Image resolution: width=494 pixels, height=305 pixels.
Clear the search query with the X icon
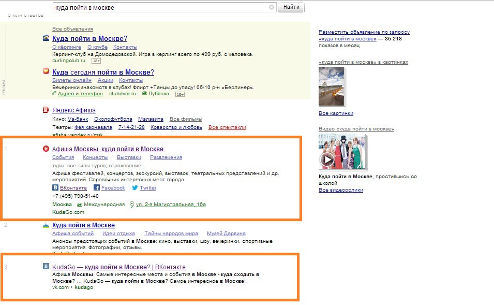[x=272, y=7]
